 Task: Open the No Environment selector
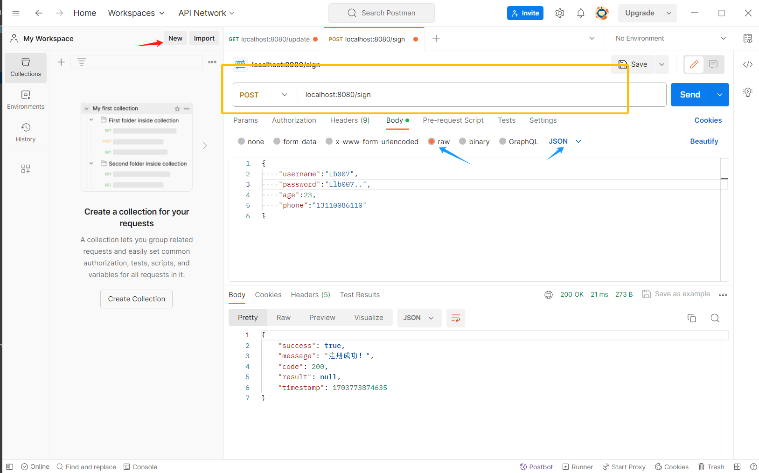pyautogui.click(x=671, y=39)
